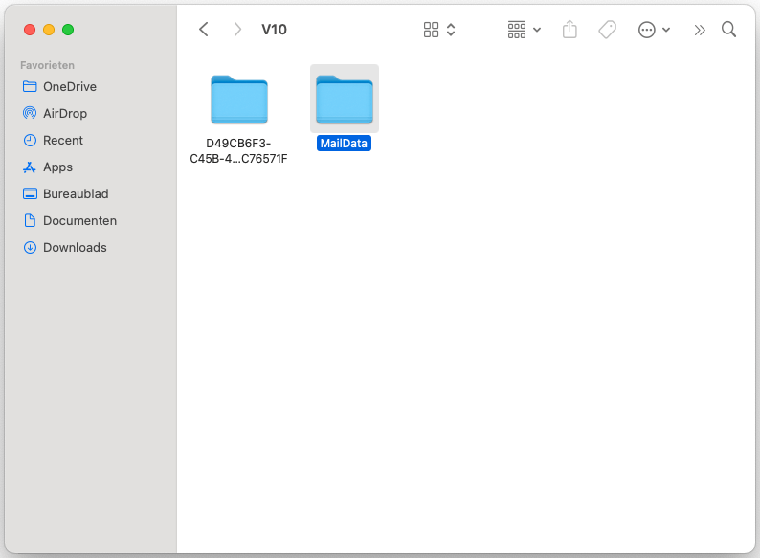
Task: Go to Recent in sidebar
Action: click(x=62, y=140)
